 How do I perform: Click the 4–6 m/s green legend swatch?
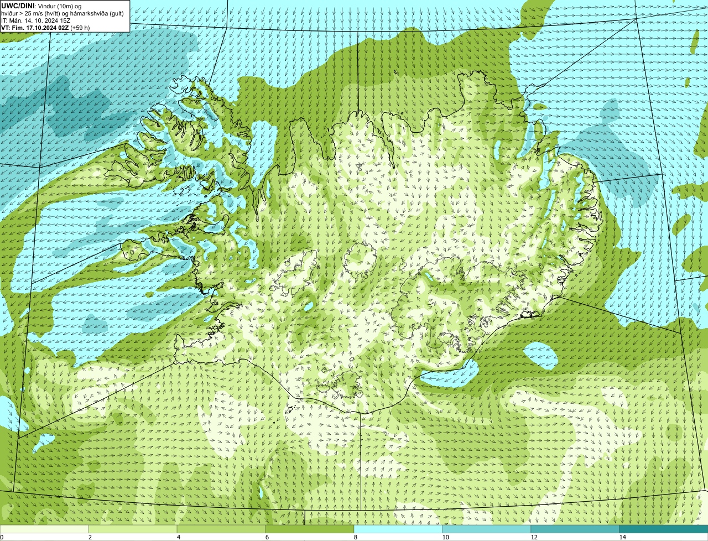(x=221, y=529)
